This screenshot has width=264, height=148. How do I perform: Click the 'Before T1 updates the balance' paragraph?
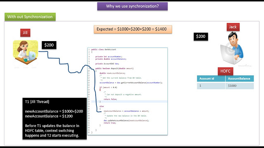52,131
